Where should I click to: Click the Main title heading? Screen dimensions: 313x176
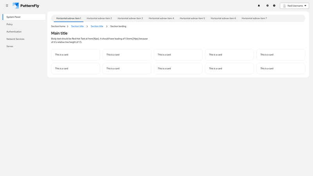point(59,33)
